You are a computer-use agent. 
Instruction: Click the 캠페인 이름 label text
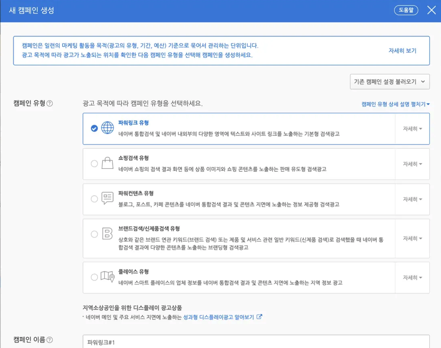pos(29,340)
